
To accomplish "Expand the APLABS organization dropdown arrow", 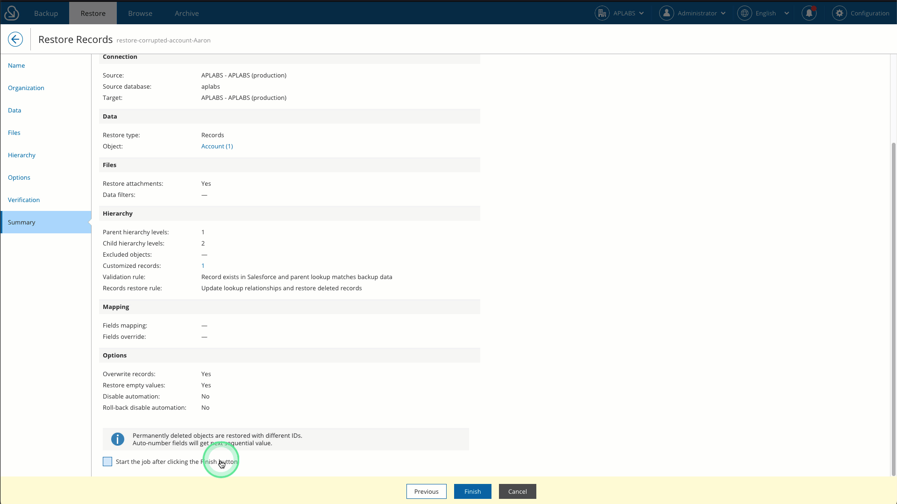I will [641, 13].
